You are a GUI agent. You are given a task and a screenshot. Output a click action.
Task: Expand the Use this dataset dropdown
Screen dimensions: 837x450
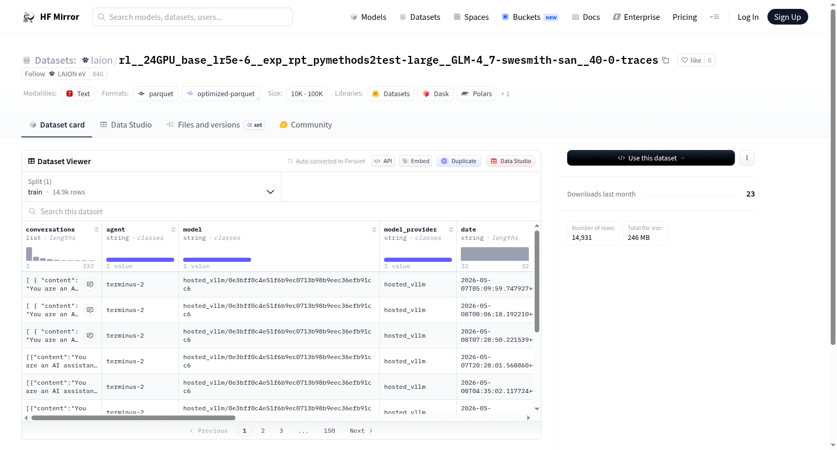[x=651, y=158]
